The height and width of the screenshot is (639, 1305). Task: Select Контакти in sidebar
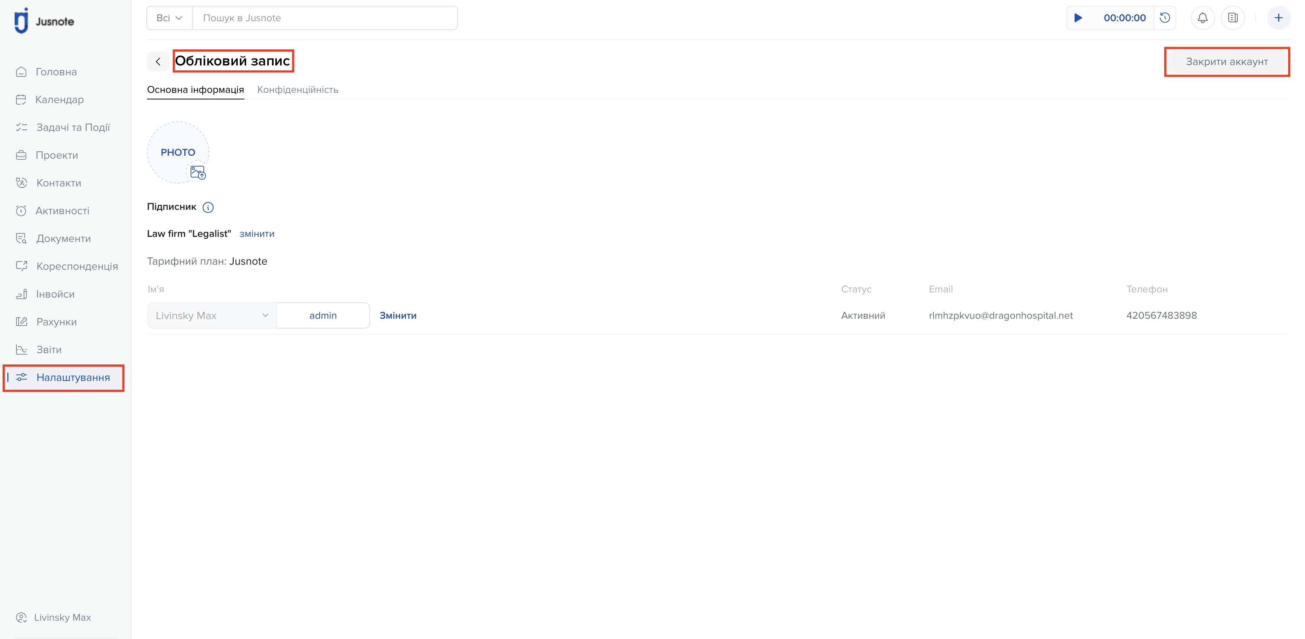tap(59, 183)
